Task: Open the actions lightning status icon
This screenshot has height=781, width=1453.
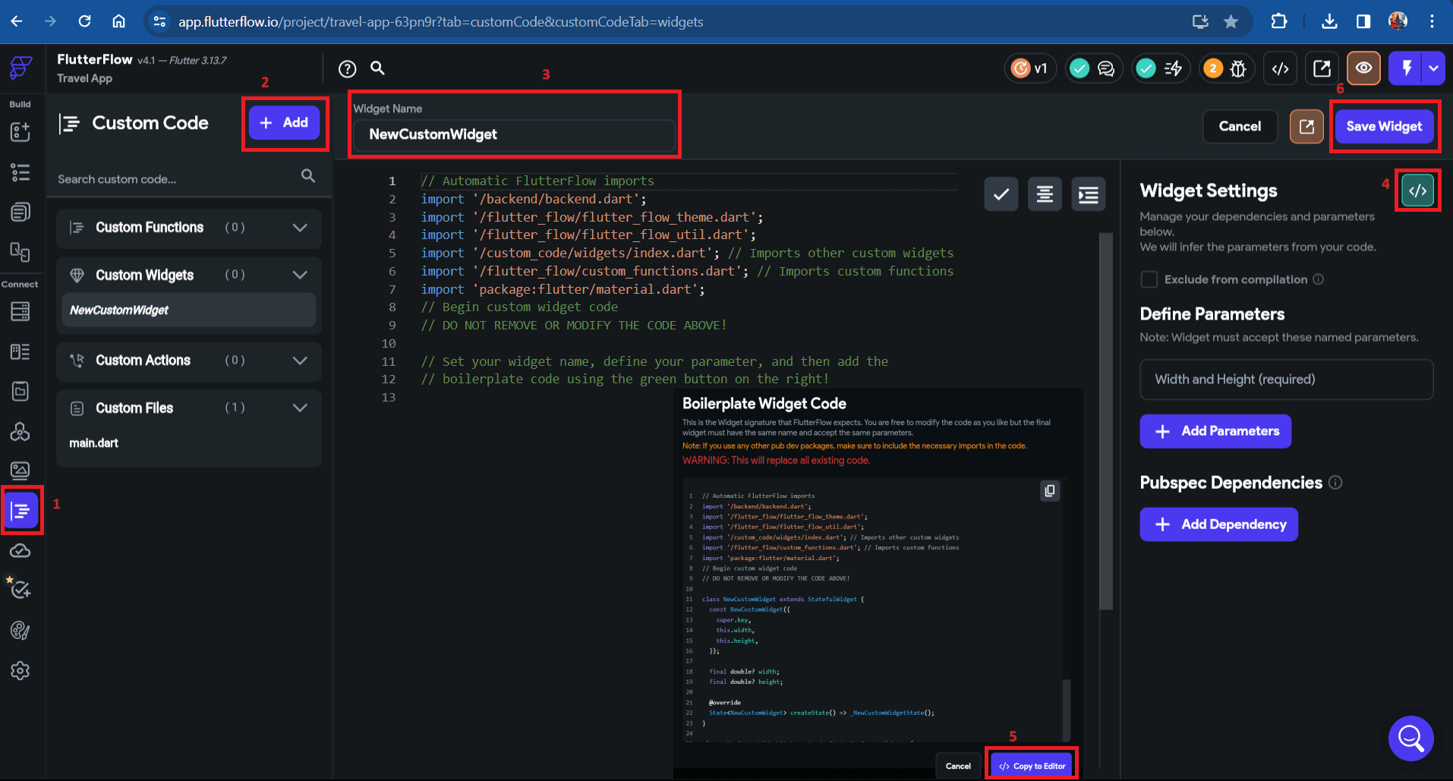Action: pyautogui.click(x=1173, y=69)
